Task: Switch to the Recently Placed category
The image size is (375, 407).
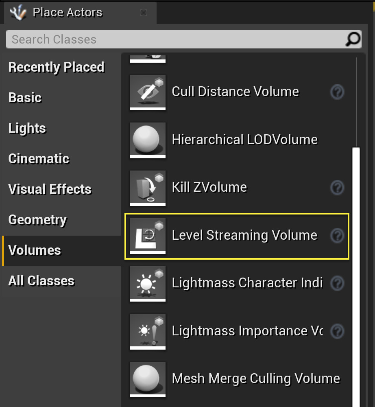Action: (56, 67)
